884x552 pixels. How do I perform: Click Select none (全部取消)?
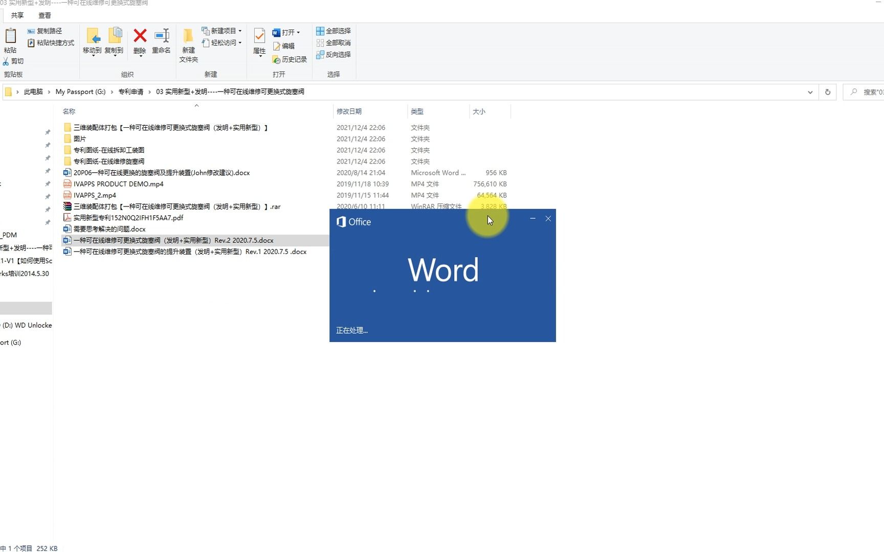(334, 43)
